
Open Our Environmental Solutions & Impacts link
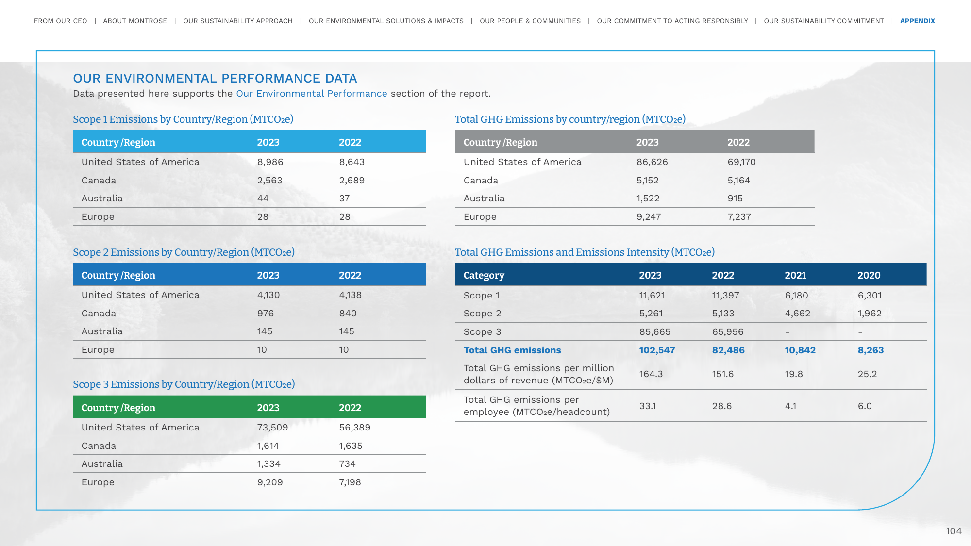(x=386, y=21)
